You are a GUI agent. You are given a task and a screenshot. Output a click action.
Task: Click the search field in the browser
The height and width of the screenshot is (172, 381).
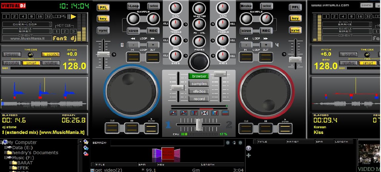[x=167, y=143]
